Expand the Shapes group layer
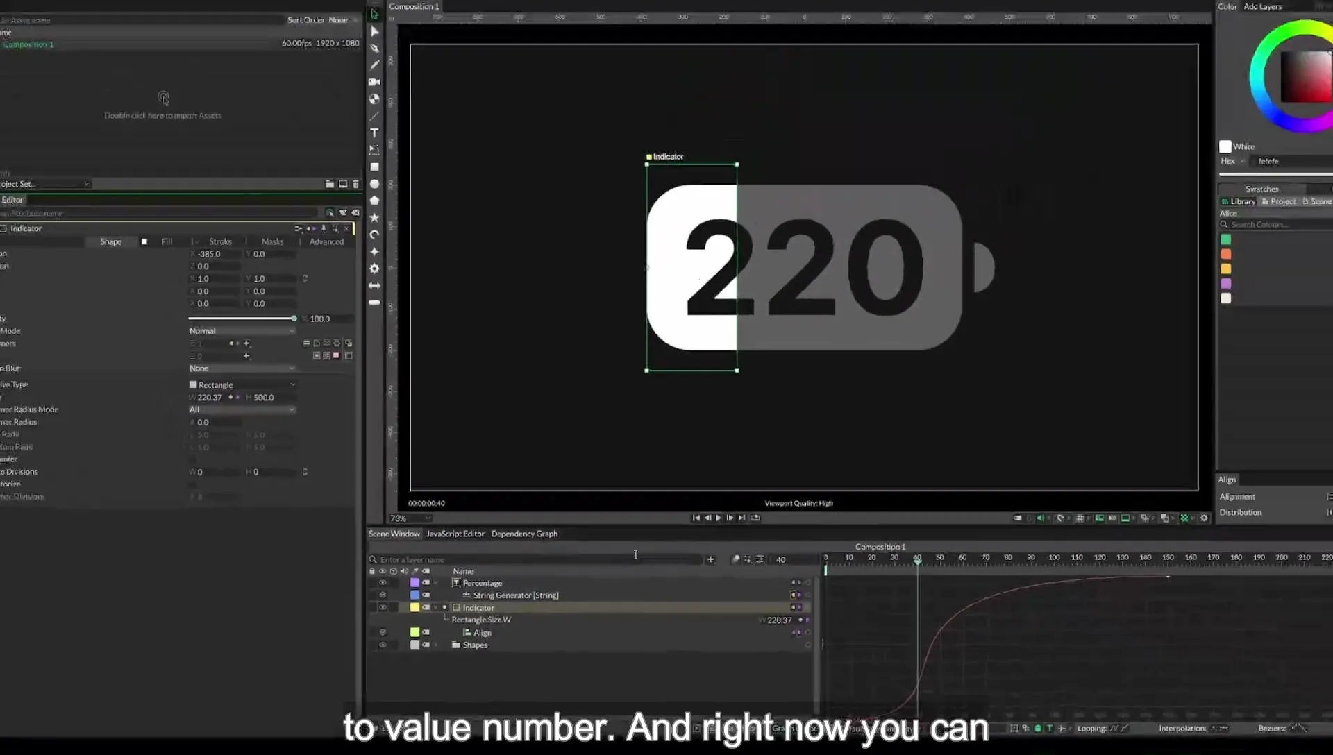Viewport: 1333px width, 755px height. pyautogui.click(x=436, y=645)
